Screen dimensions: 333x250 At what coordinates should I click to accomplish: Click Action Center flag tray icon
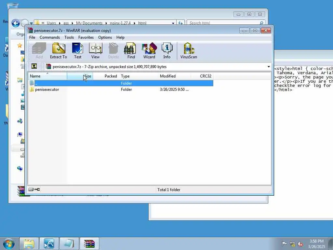point(284,243)
